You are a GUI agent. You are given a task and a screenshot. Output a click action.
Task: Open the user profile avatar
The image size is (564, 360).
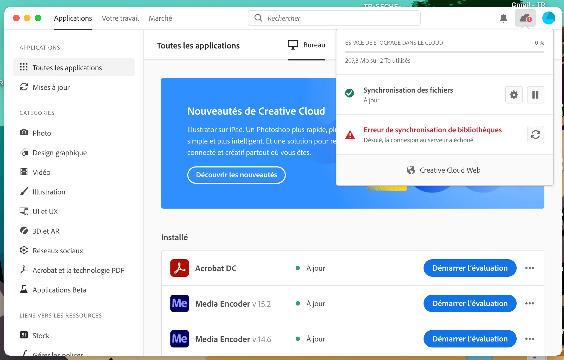tap(548, 18)
